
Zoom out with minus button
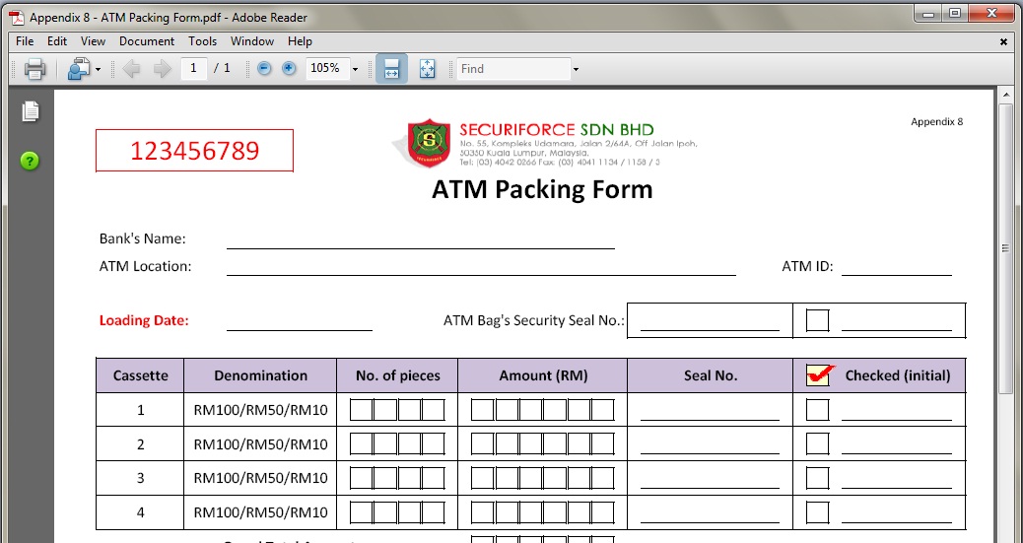pyautogui.click(x=264, y=68)
